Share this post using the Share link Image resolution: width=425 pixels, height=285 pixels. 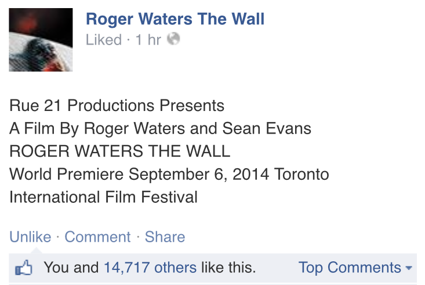(165, 237)
